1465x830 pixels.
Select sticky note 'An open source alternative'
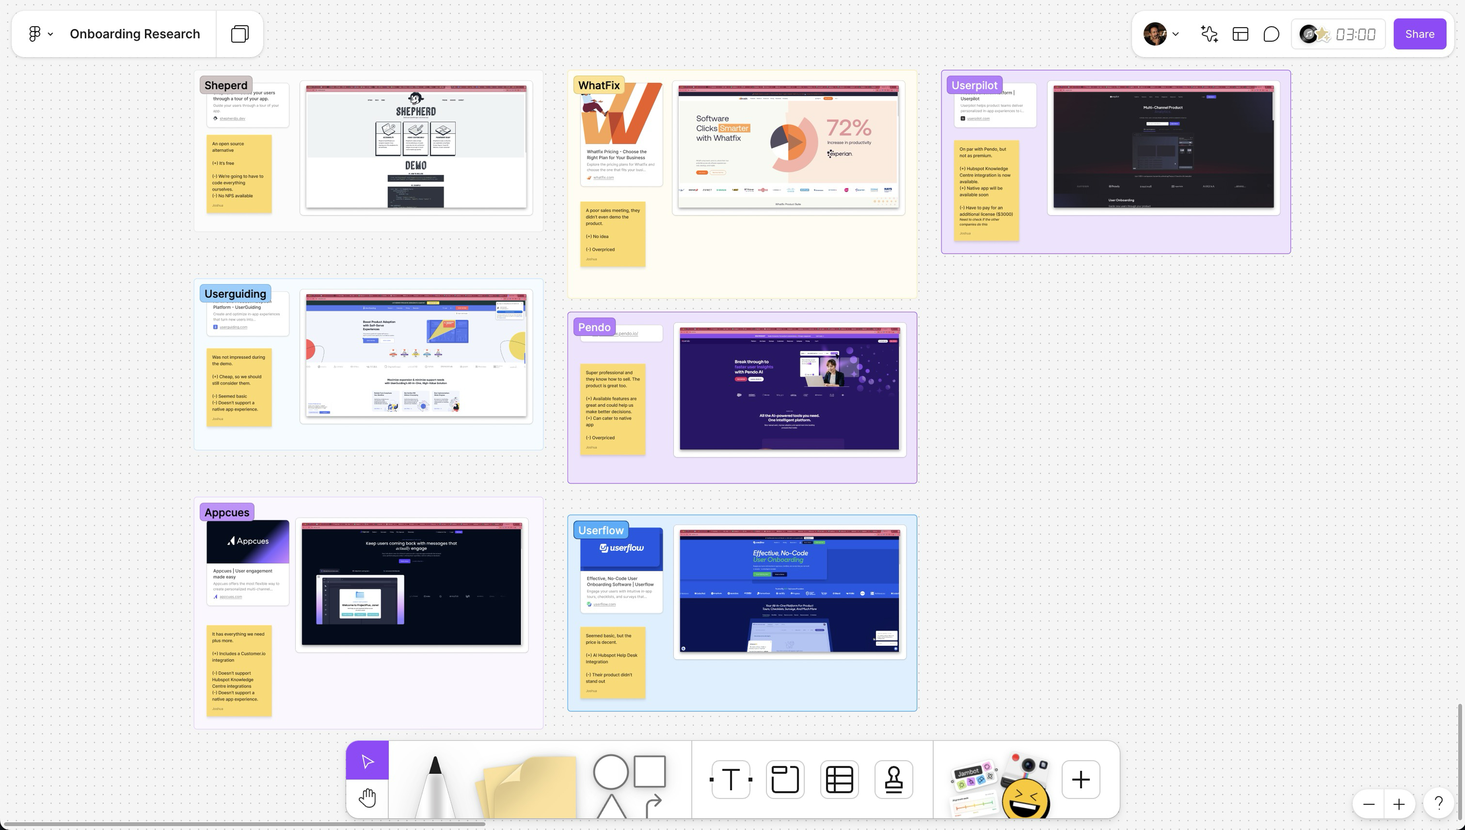pos(239,174)
